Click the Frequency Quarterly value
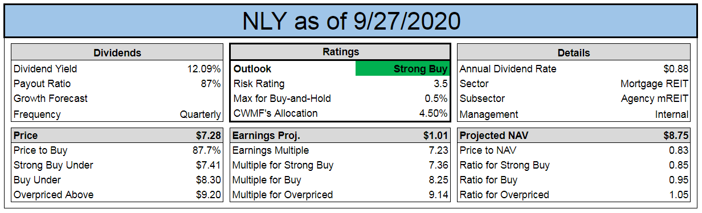Image resolution: width=702 pixels, height=213 pixels. point(201,114)
